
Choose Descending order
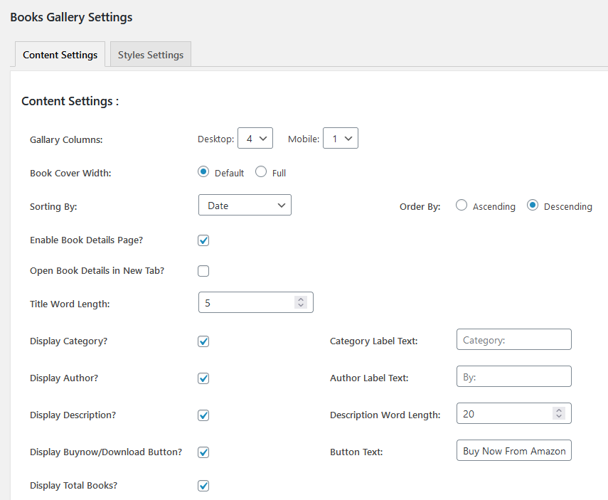(x=533, y=206)
